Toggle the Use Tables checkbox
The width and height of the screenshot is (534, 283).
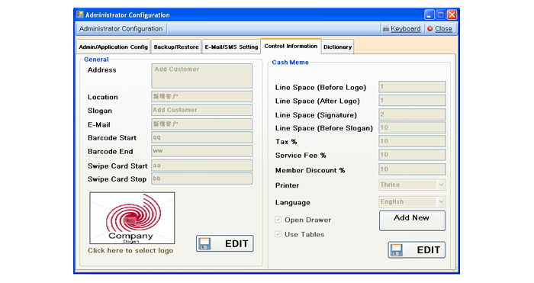278,234
